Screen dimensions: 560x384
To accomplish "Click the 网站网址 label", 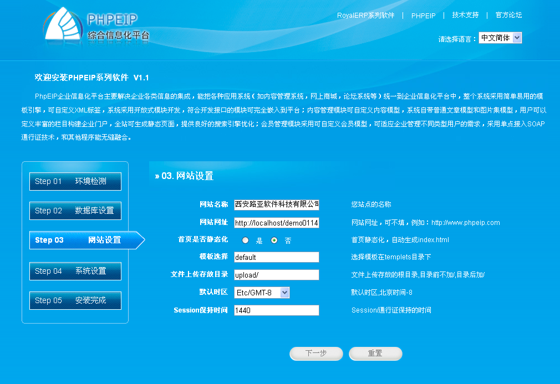I will pyautogui.click(x=213, y=222).
